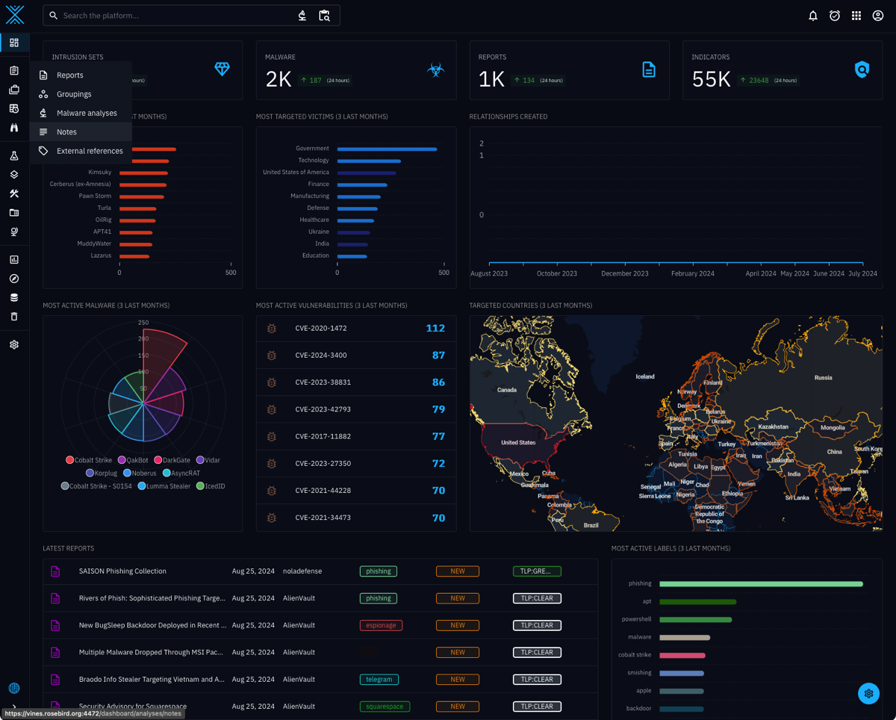This screenshot has height=720, width=896.
Task: Open vulnerability CVE-2017-11882
Action: coord(356,436)
